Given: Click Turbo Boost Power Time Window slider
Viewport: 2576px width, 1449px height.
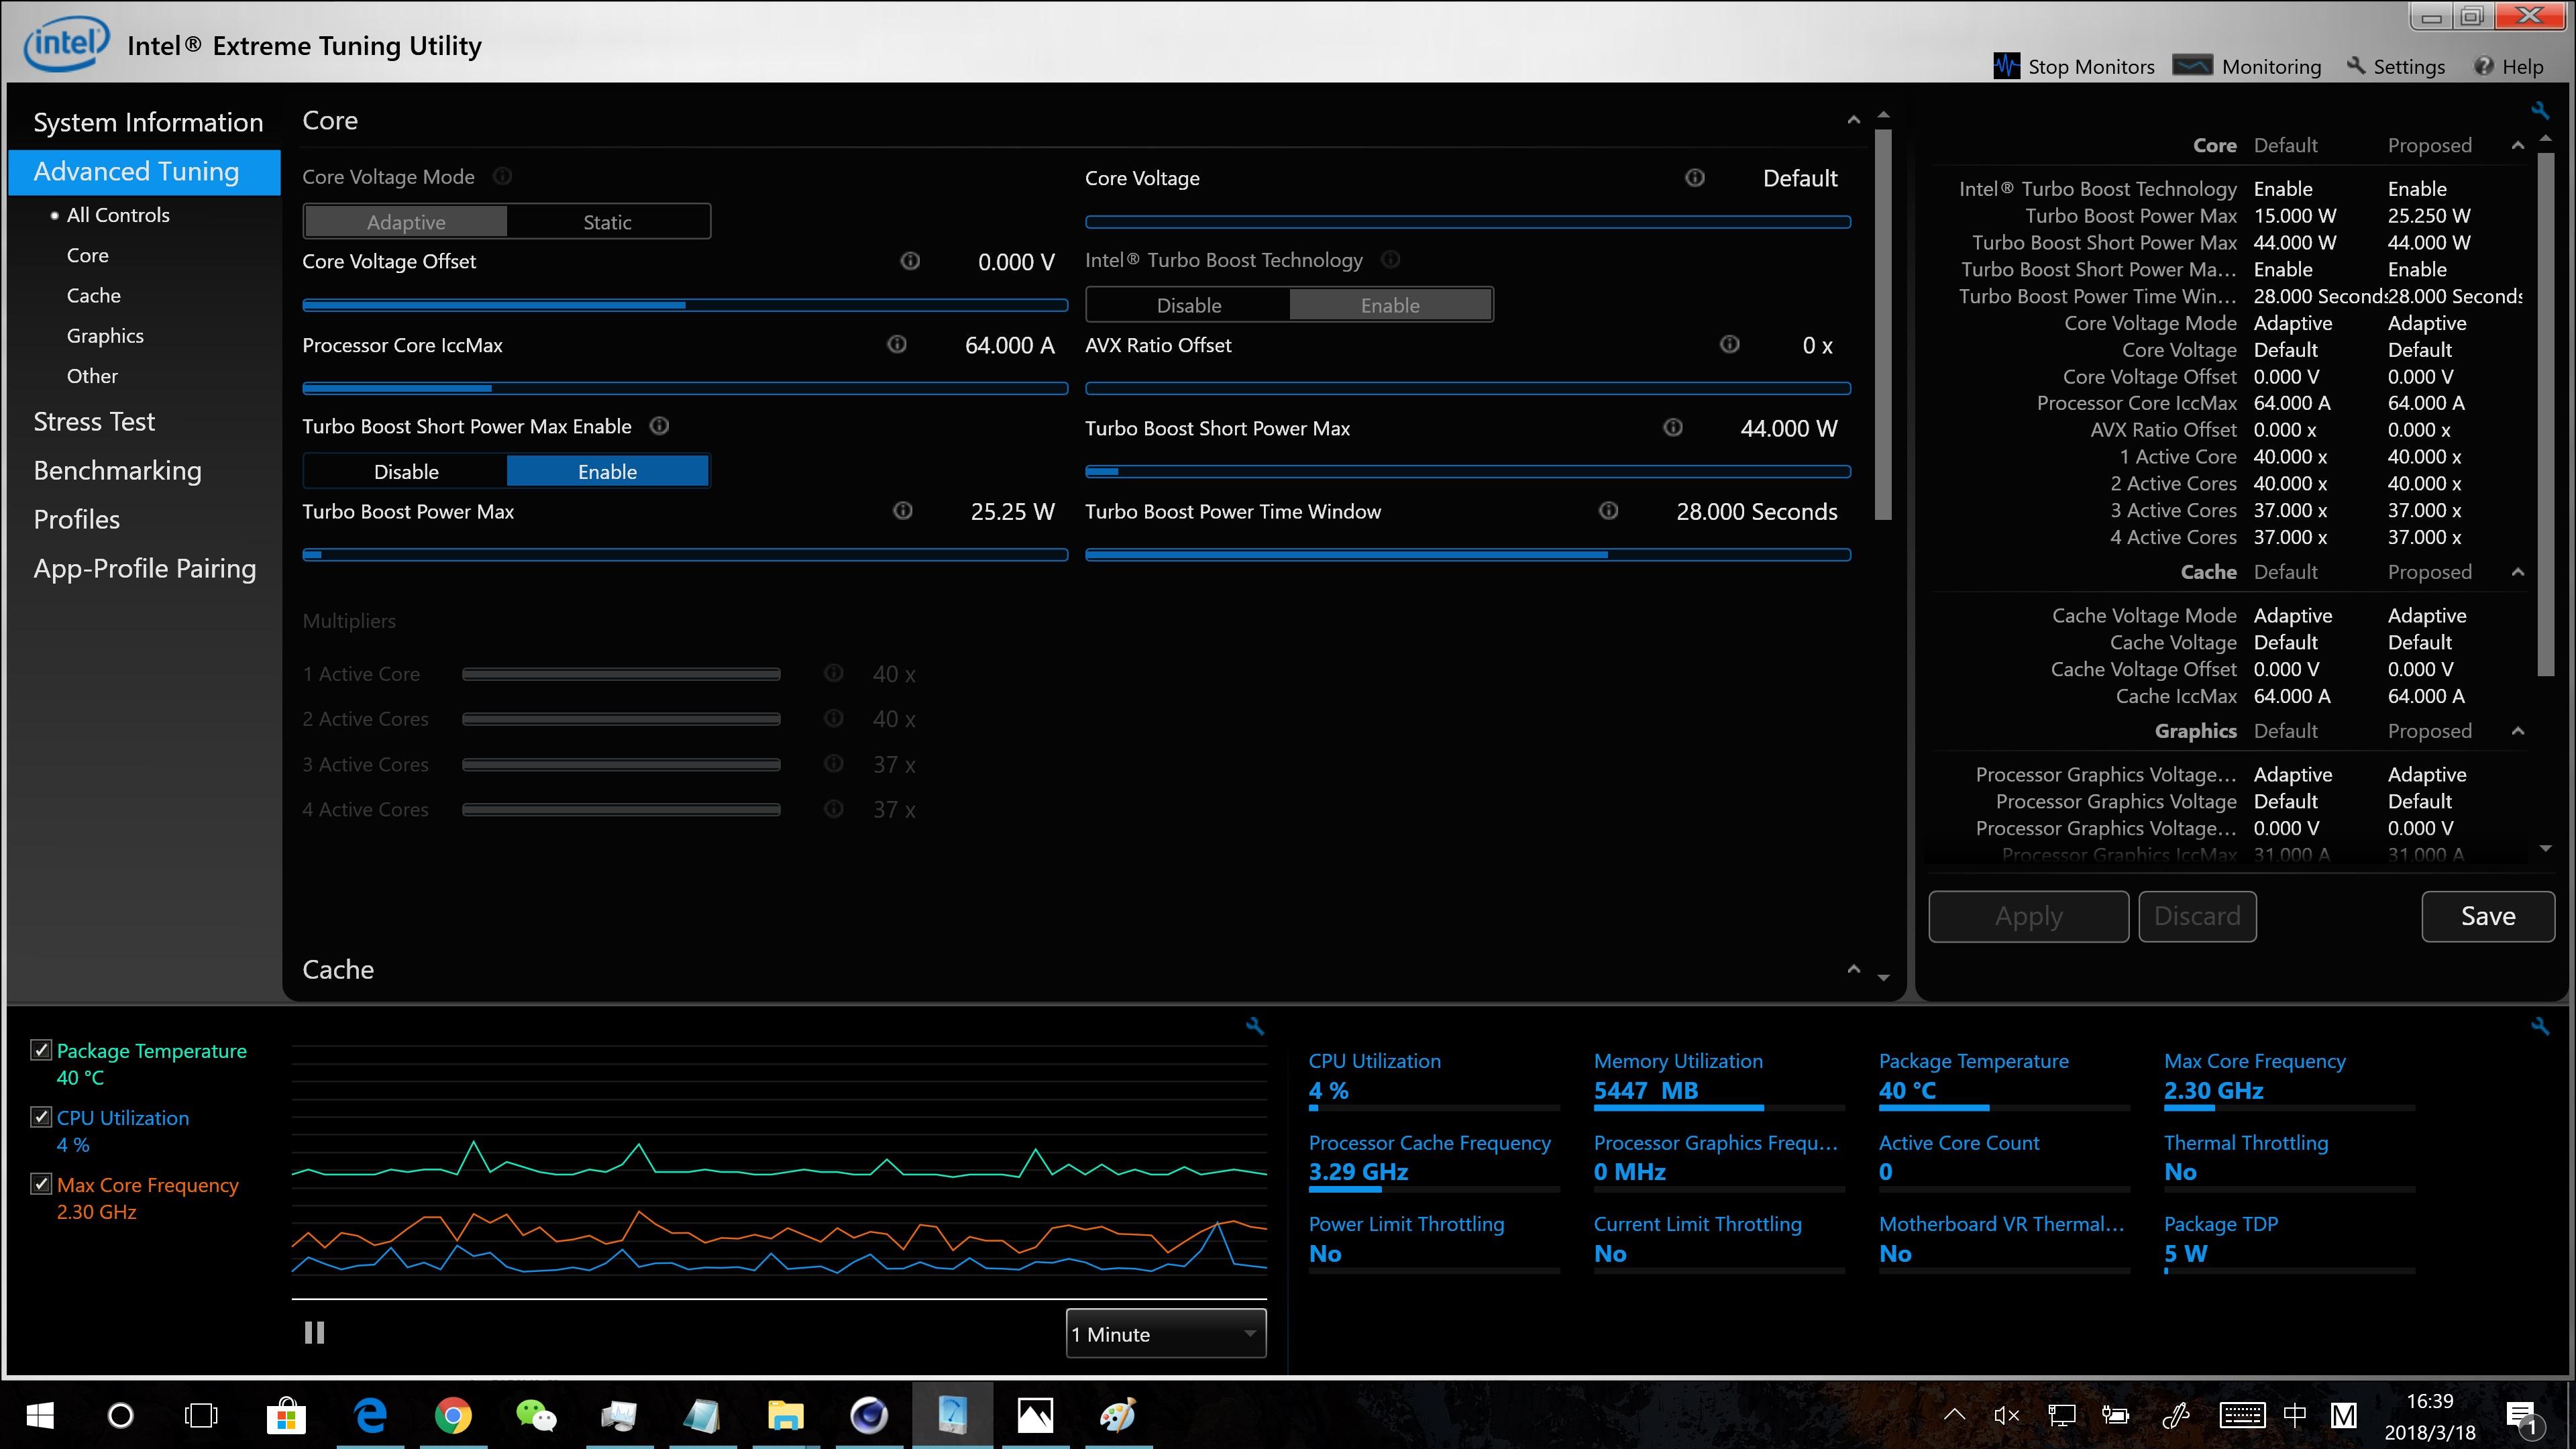Looking at the screenshot, I should pos(1468,554).
